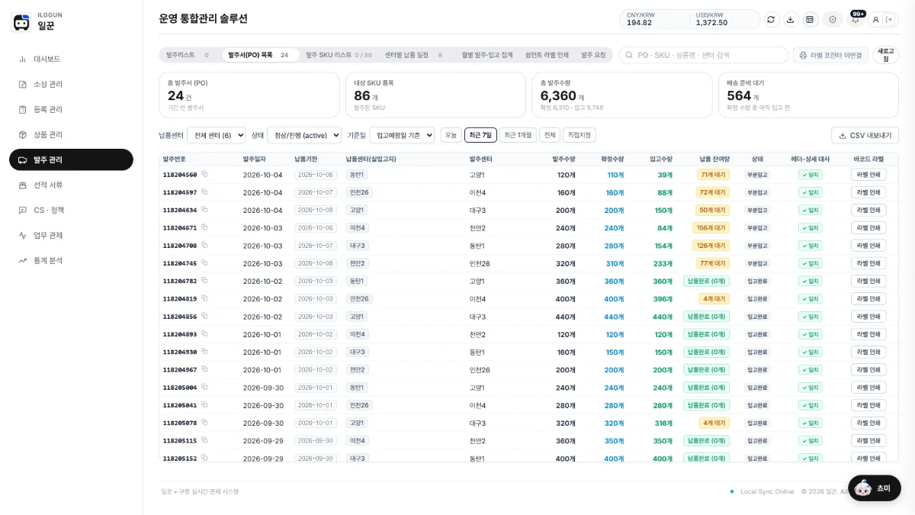Copy PO number 118205004
This screenshot has width=915, height=515.
click(x=204, y=387)
